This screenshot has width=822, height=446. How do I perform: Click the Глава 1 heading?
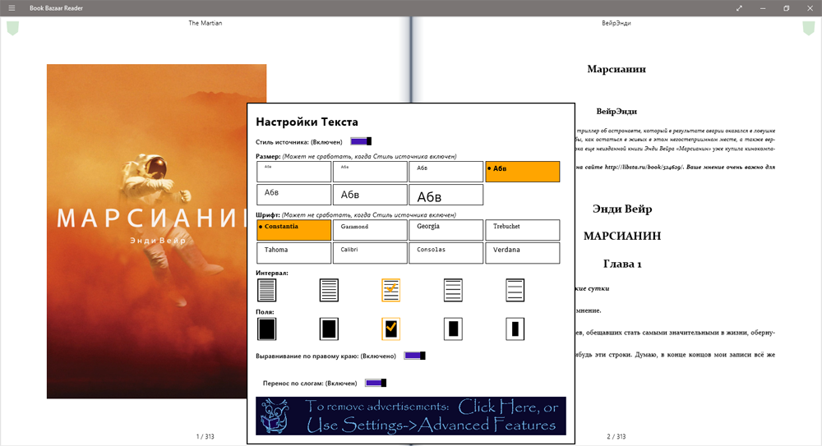pos(622,264)
